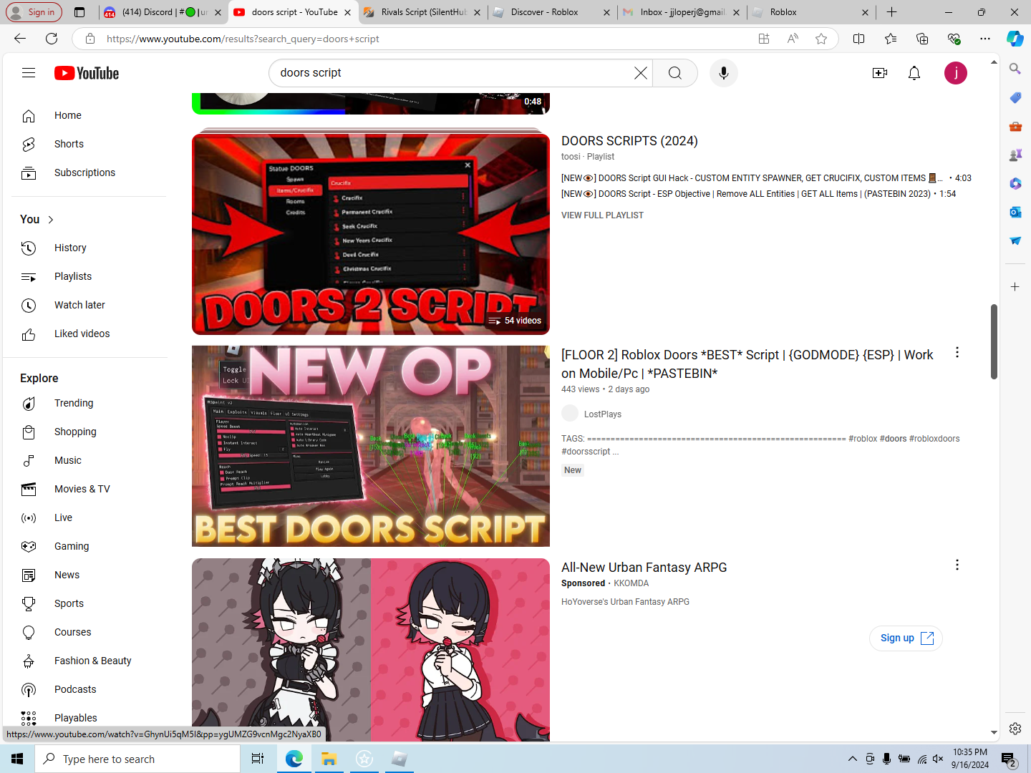Open the YouTube notifications bell
Viewport: 1031px width, 773px height.
[x=914, y=73]
